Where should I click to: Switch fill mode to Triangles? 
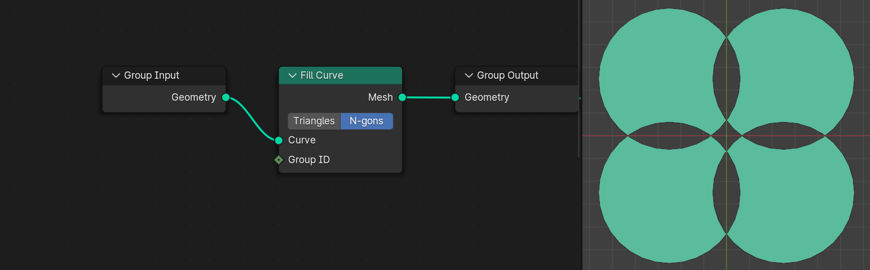pos(314,121)
